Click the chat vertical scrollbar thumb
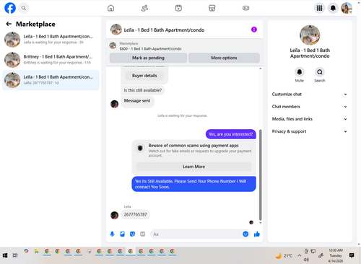The height and width of the screenshot is (264, 361). tap(260, 175)
